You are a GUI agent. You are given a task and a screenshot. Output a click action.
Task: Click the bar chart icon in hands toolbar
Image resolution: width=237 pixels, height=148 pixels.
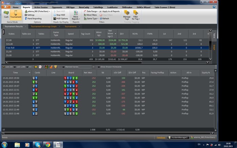(x=51, y=67)
